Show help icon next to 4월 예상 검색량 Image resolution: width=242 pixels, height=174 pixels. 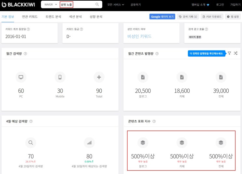[31, 121]
